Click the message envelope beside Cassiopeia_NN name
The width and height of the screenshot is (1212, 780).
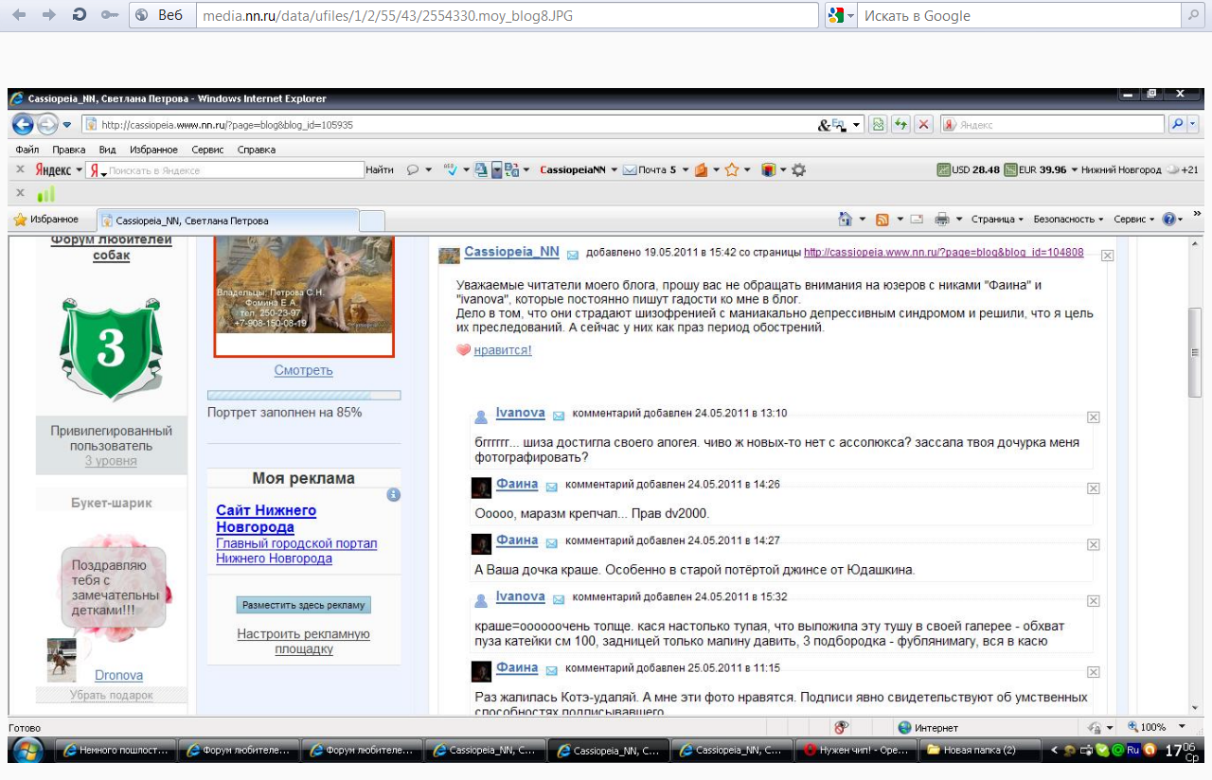click(x=573, y=254)
